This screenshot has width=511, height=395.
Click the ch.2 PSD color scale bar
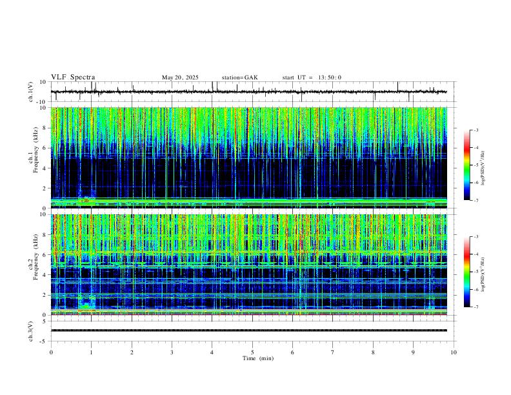pos(466,272)
